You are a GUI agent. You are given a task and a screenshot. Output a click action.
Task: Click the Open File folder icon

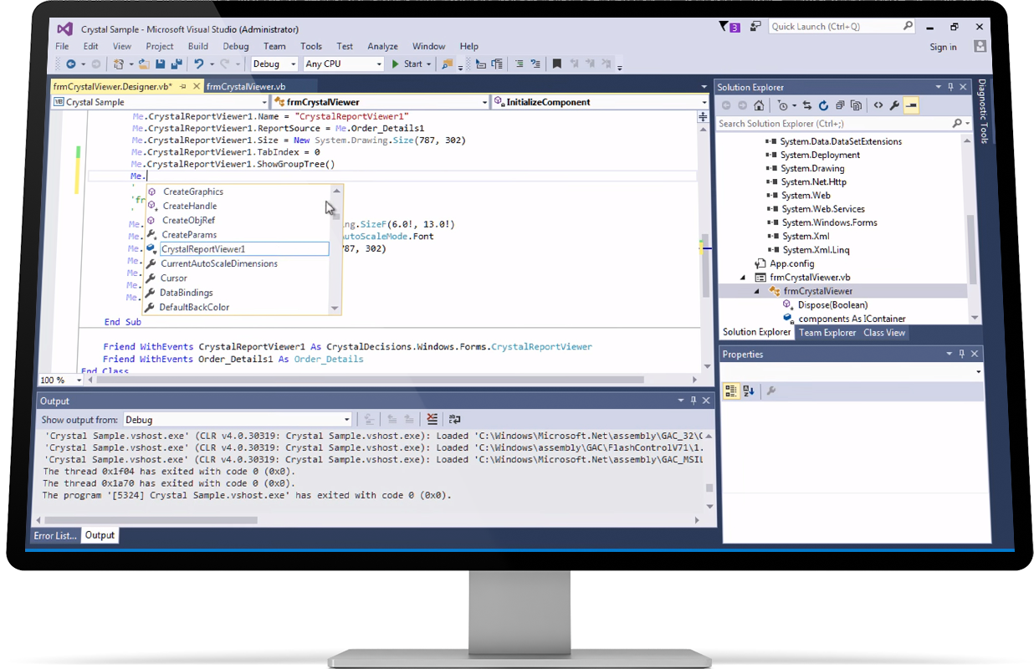coord(144,64)
